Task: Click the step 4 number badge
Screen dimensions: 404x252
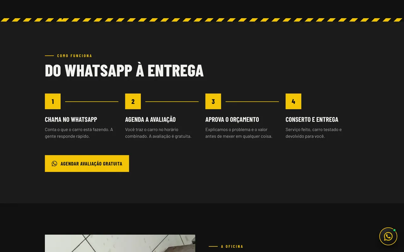Action: click(293, 101)
